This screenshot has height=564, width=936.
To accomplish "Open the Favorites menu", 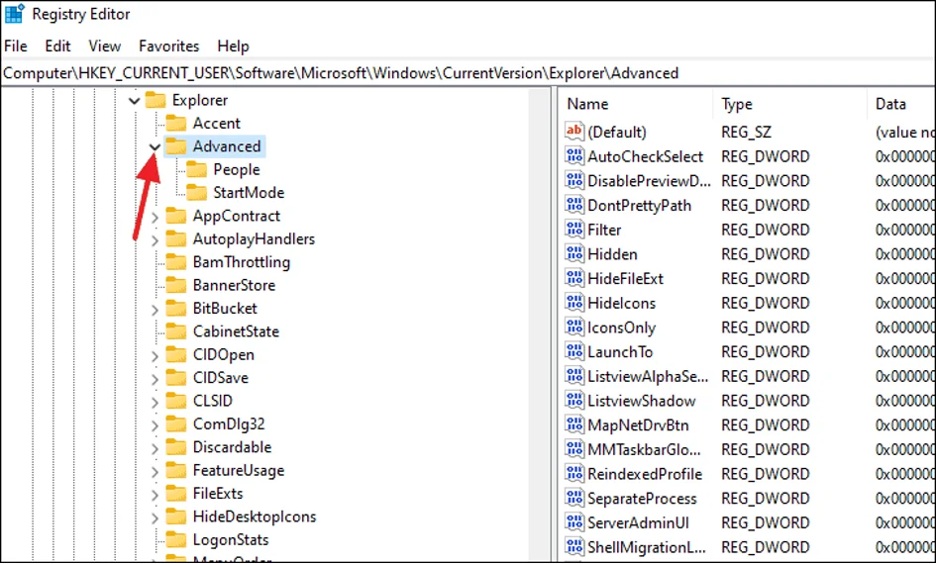I will point(169,46).
